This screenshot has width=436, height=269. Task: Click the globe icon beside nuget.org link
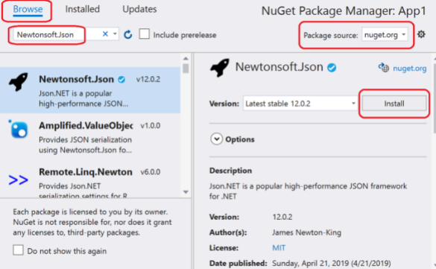[x=384, y=67]
